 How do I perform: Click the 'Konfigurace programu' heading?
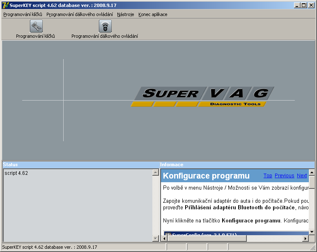pyautogui.click(x=206, y=176)
